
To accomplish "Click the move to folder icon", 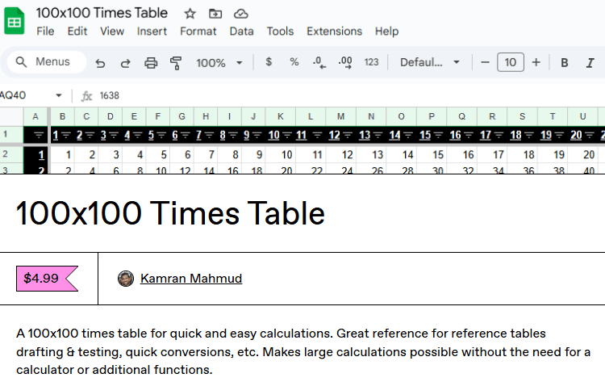I will click(215, 14).
